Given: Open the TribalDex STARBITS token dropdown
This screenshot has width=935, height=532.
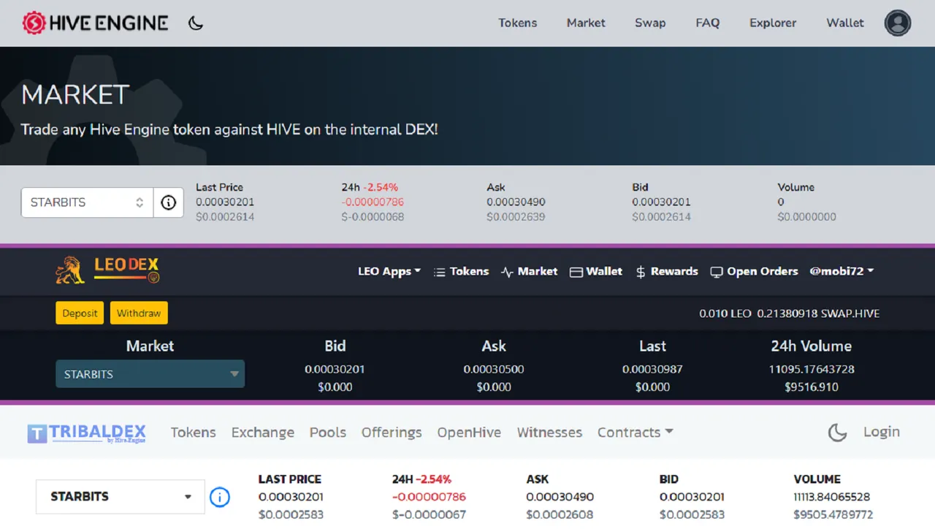Looking at the screenshot, I should tap(121, 496).
